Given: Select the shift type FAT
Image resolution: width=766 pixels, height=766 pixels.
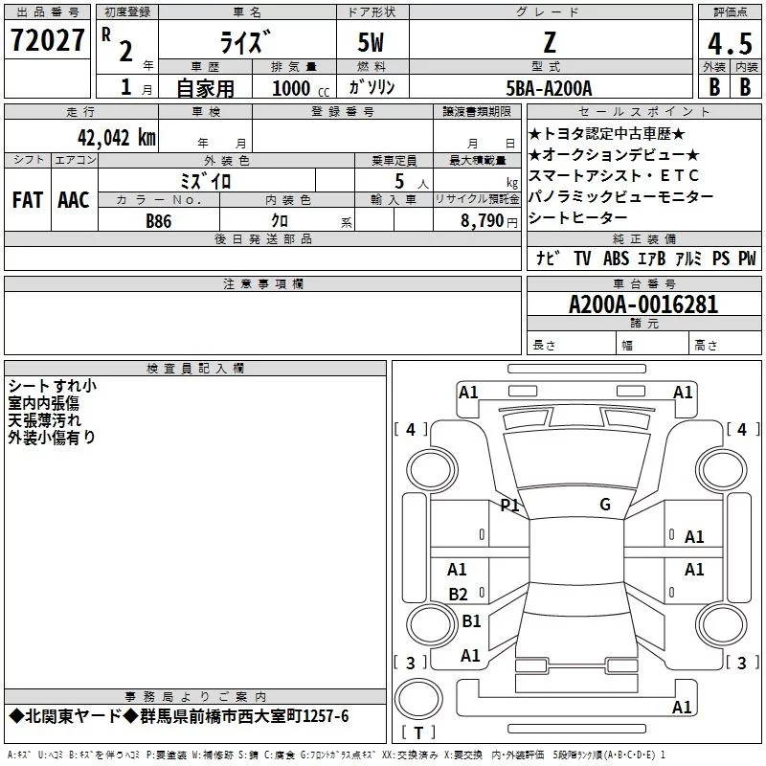Looking at the screenshot, I should tap(28, 200).
